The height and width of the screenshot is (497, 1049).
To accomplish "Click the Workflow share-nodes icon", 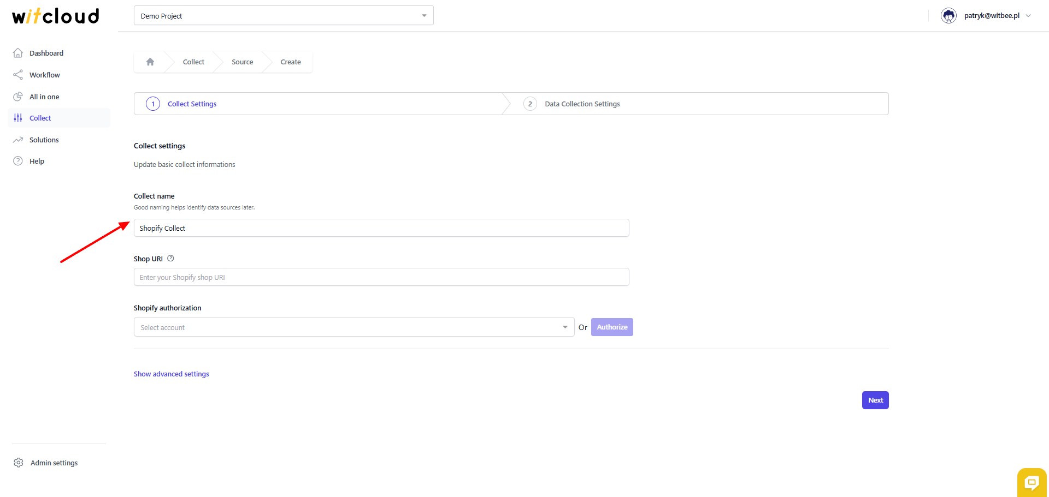I will (18, 75).
